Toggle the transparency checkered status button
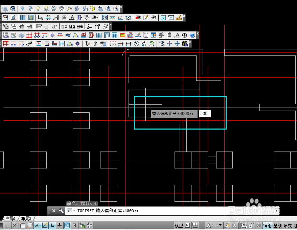 pos(67,226)
